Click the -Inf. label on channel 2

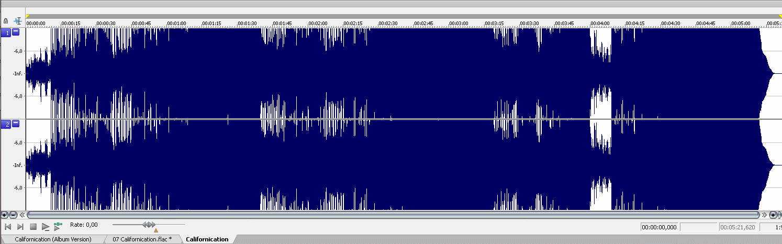point(17,165)
